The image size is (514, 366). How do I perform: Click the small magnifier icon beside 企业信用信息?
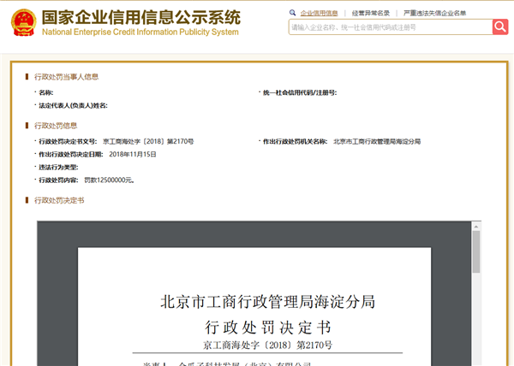(x=292, y=13)
